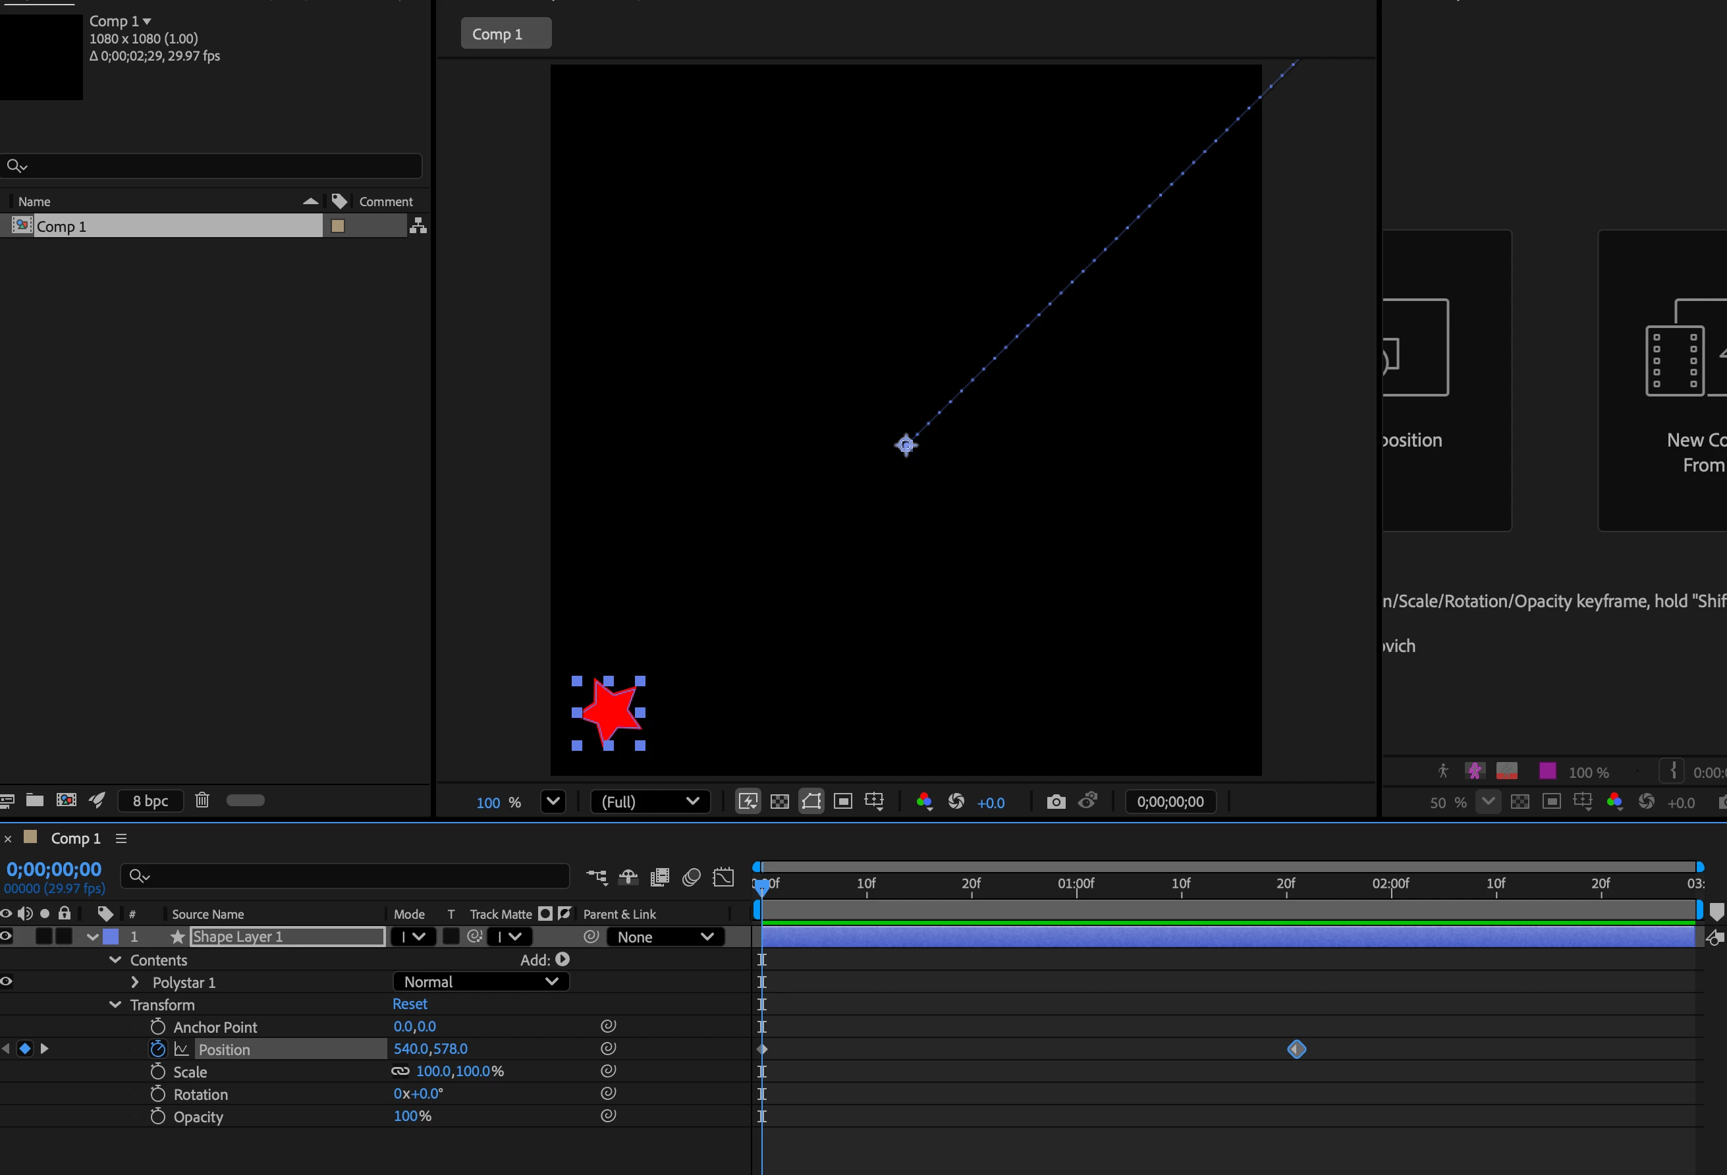Open the Parent None dropdown
1727x1175 pixels.
665,937
